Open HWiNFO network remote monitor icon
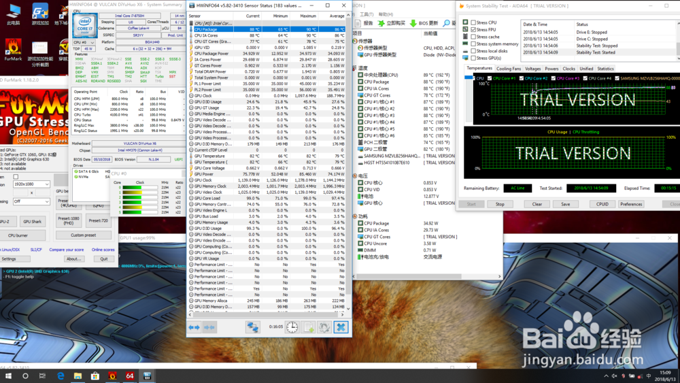Screen dimensions: 680x383 pyautogui.click(x=252, y=327)
